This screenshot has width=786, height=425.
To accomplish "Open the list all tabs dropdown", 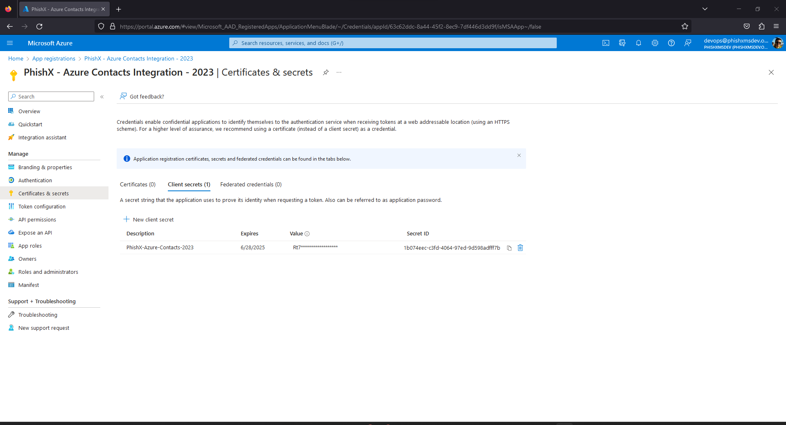I will click(x=705, y=9).
